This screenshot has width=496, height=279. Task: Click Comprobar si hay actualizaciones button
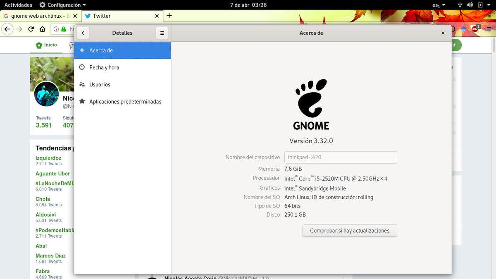pyautogui.click(x=350, y=231)
